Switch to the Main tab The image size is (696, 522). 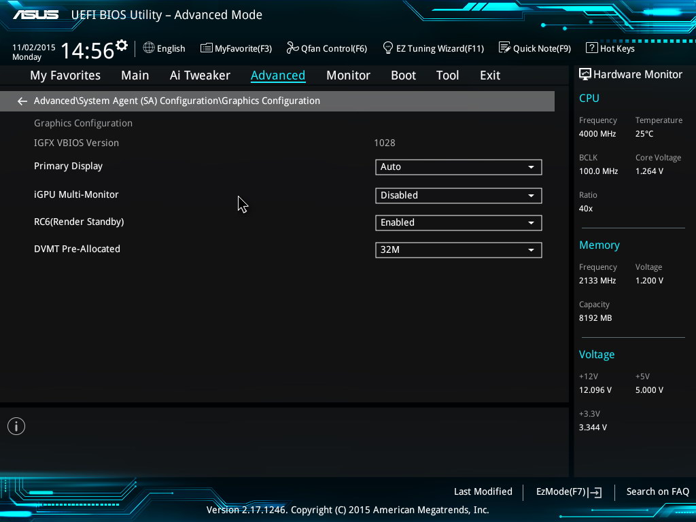pyautogui.click(x=135, y=75)
